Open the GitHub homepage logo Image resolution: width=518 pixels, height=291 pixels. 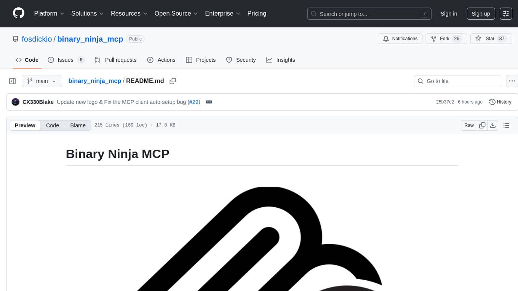coord(19,13)
